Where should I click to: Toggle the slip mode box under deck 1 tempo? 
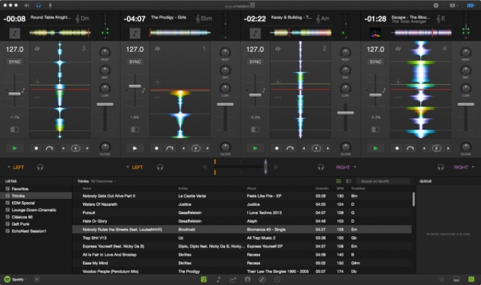click(x=135, y=130)
